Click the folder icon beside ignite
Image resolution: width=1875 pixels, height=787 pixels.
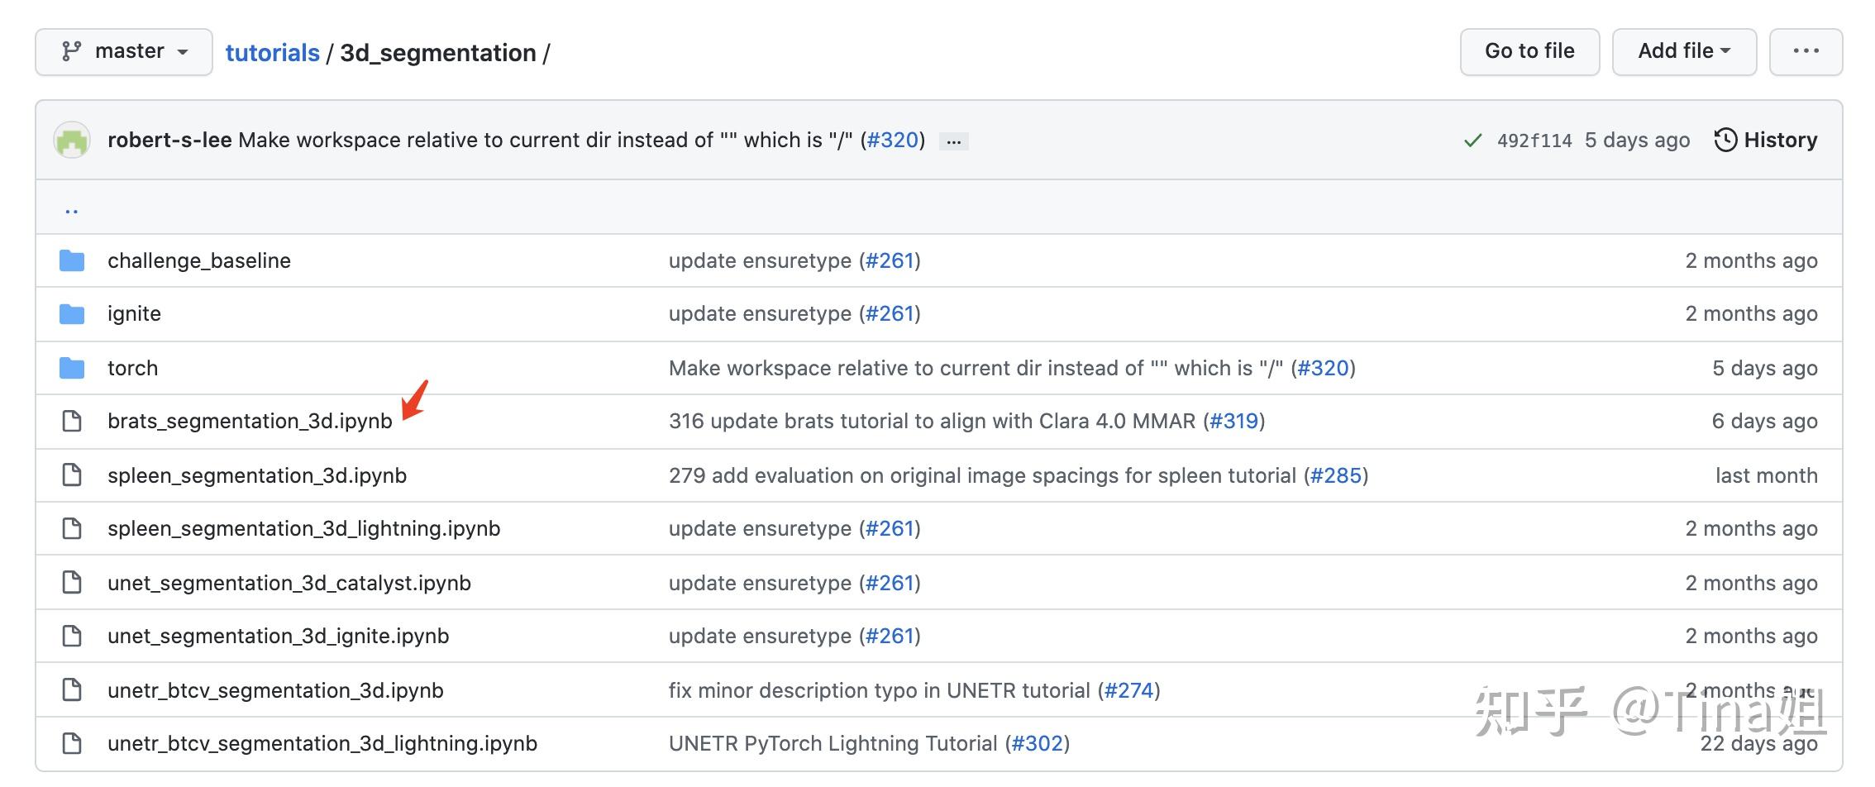coord(72,314)
